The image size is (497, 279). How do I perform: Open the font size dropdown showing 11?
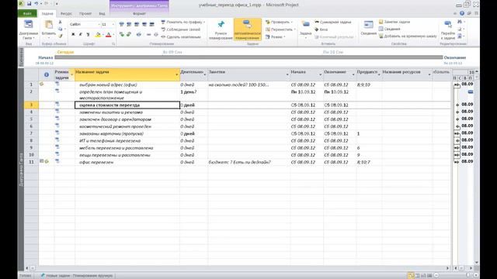(113, 24)
